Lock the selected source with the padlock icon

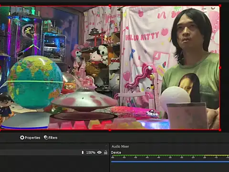tap(105, 152)
